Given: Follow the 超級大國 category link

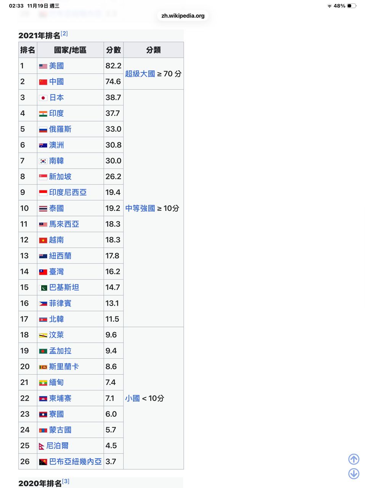Looking at the screenshot, I should 140,74.
